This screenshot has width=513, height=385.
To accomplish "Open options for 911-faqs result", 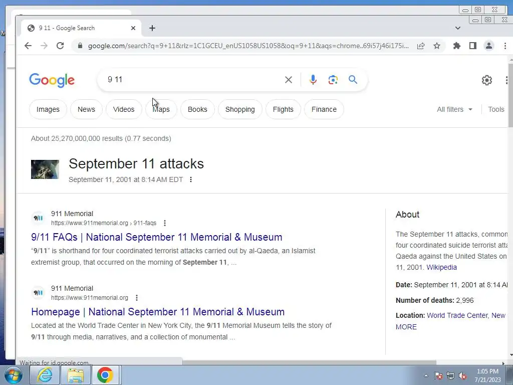I will pos(164,223).
